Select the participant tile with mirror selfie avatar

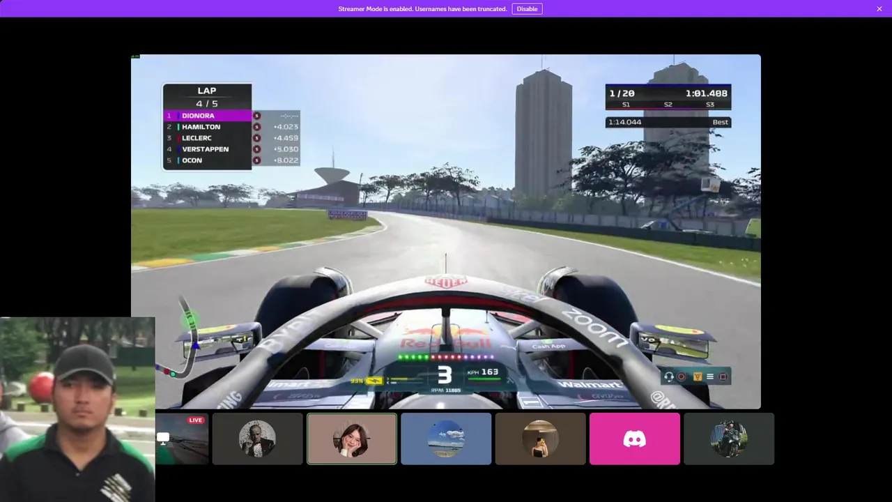[x=540, y=439]
